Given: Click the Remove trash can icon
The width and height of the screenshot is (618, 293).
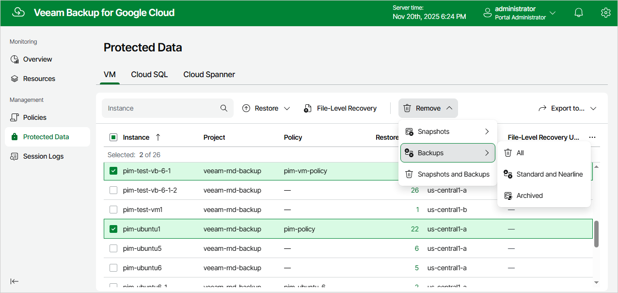Looking at the screenshot, I should [407, 108].
